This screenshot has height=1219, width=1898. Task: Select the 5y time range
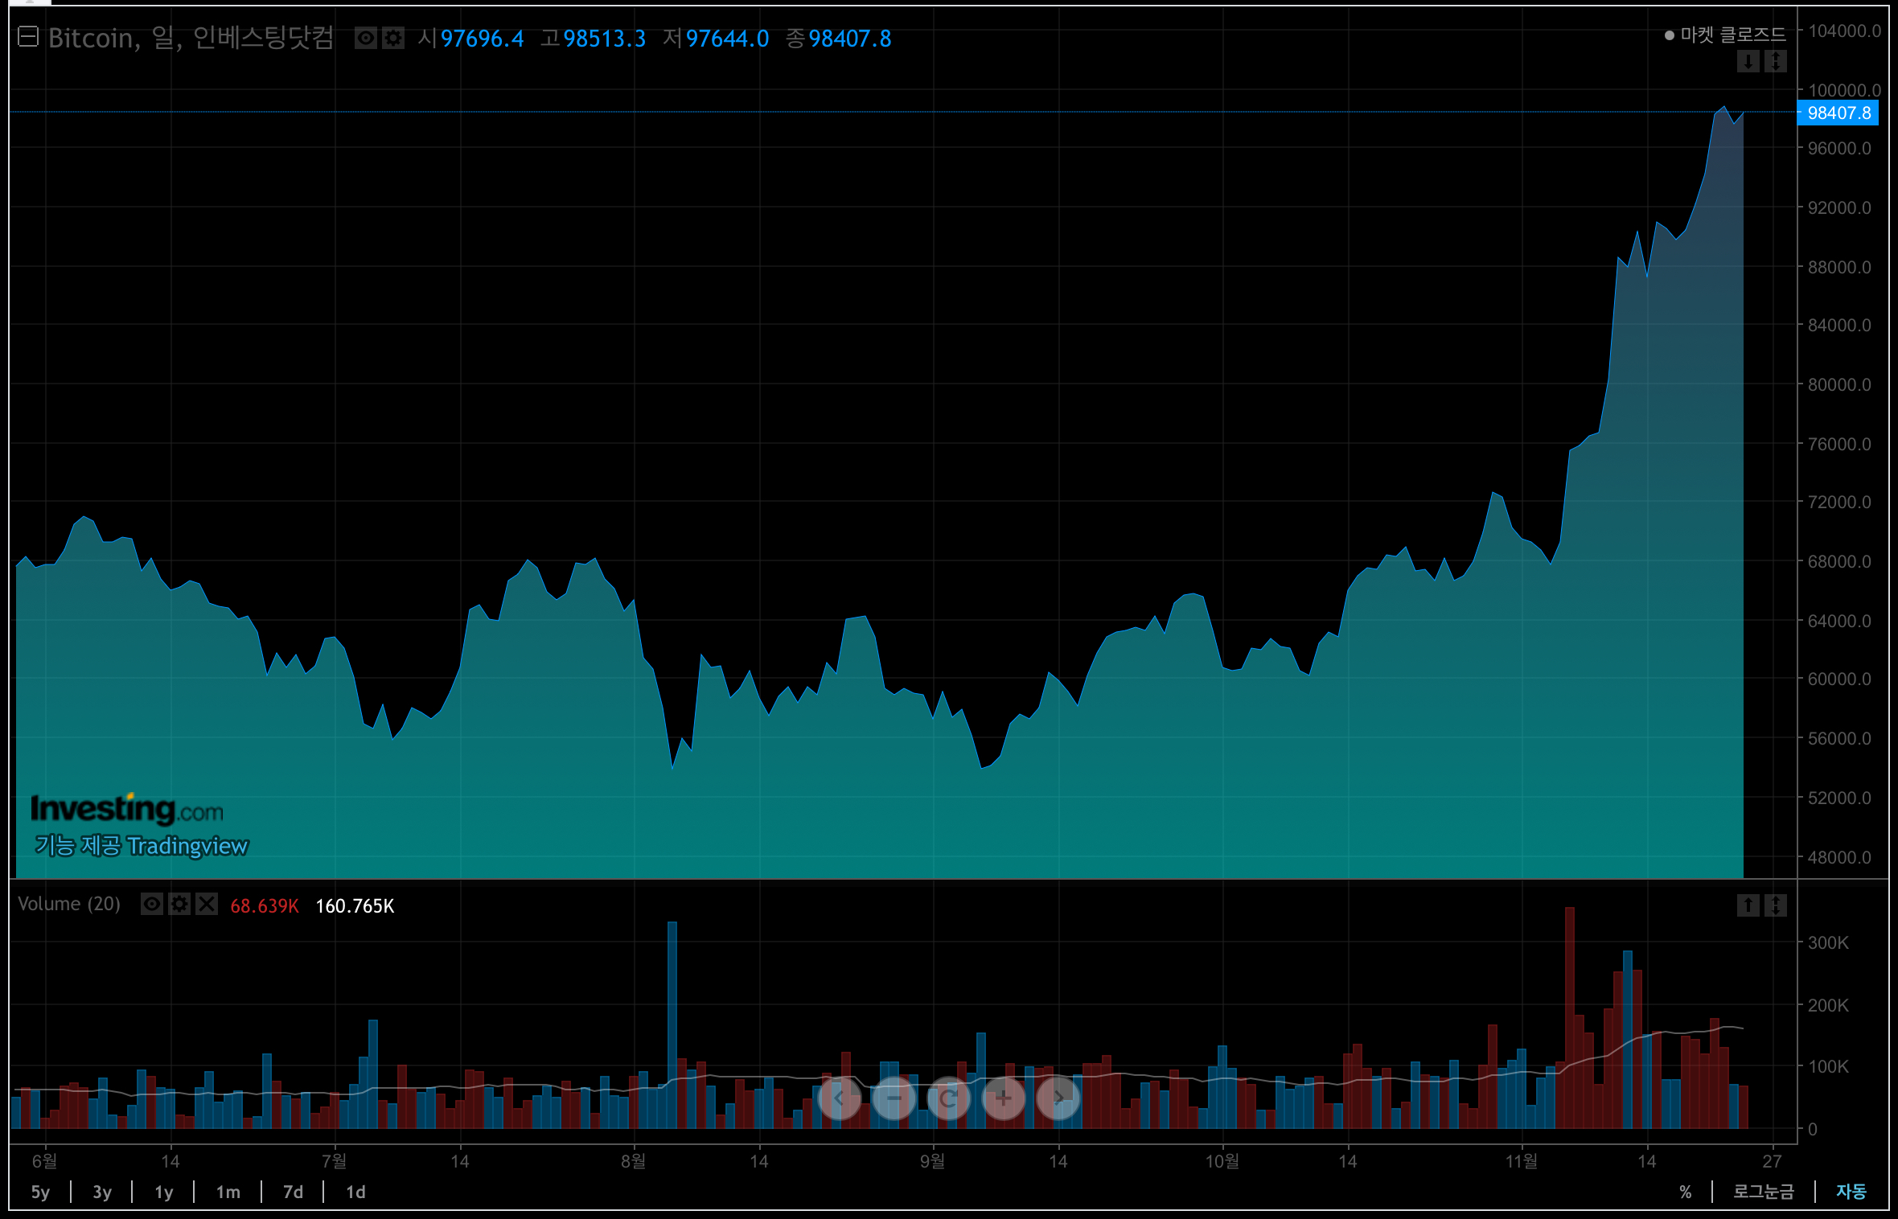pos(40,1192)
